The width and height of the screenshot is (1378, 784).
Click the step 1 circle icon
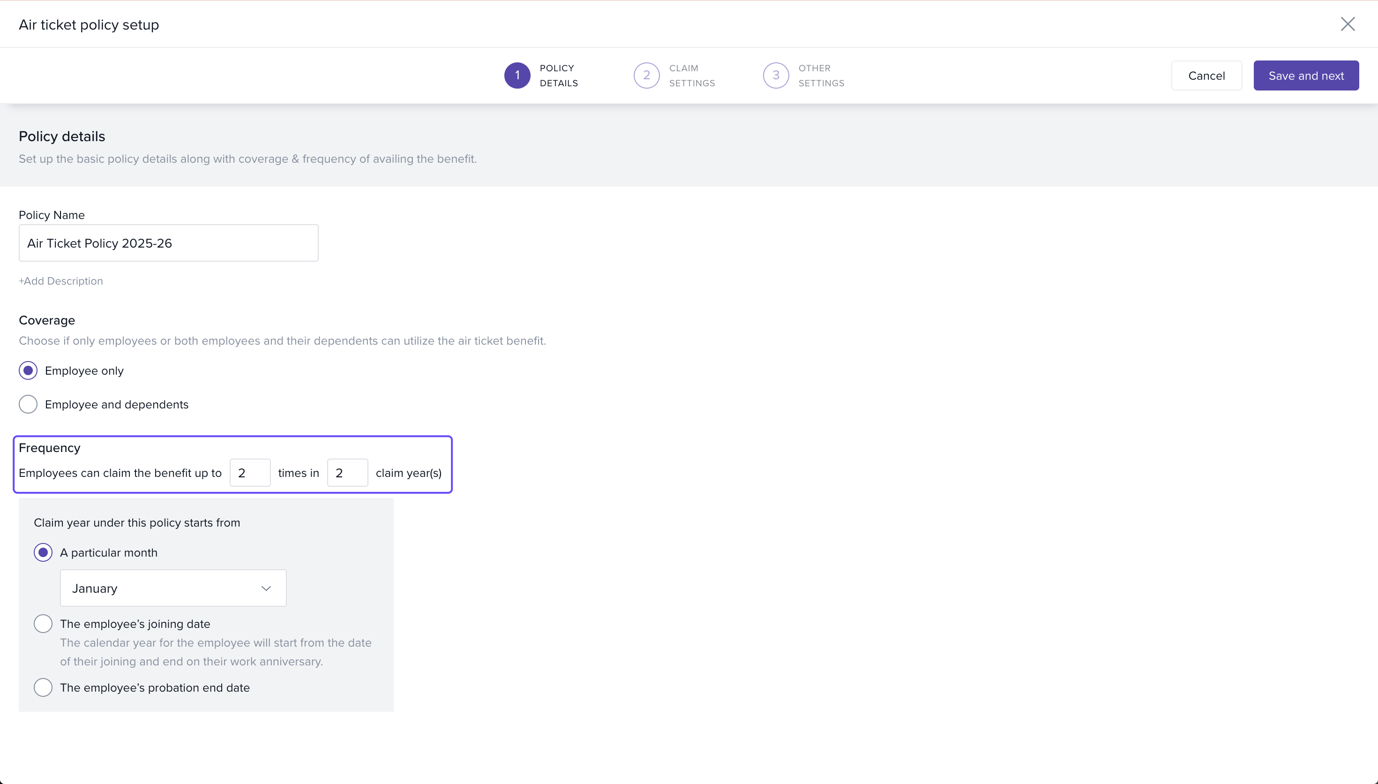tap(517, 75)
